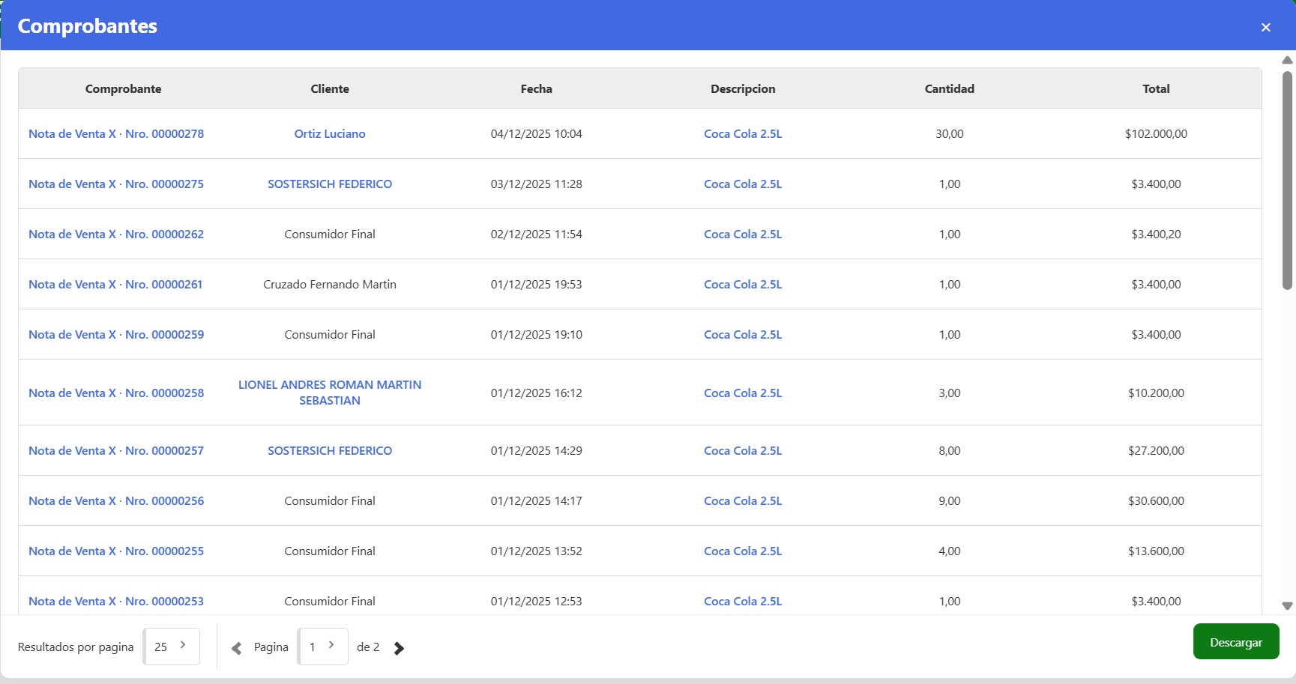
Task: Open the results per page dropdown
Action: coord(172,647)
